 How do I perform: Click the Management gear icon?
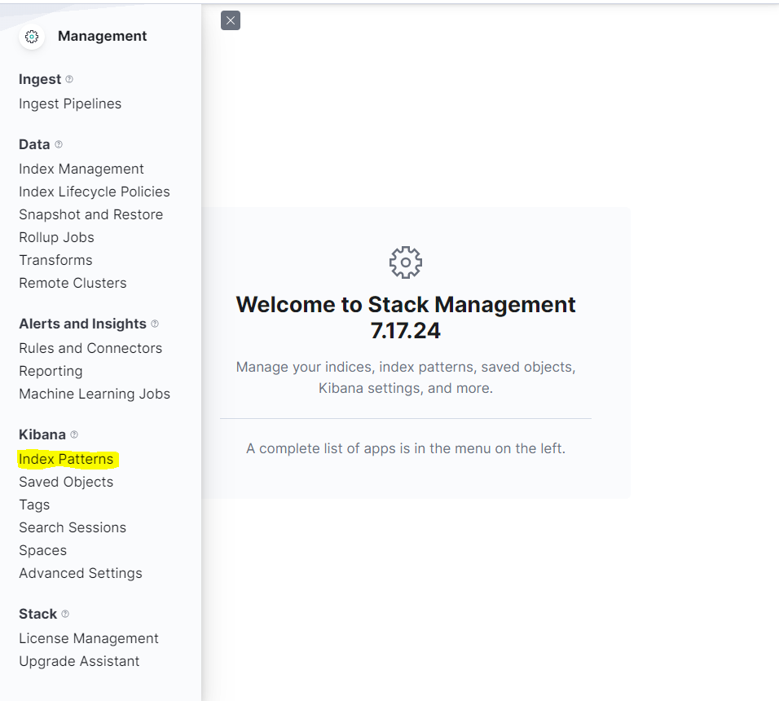(32, 36)
